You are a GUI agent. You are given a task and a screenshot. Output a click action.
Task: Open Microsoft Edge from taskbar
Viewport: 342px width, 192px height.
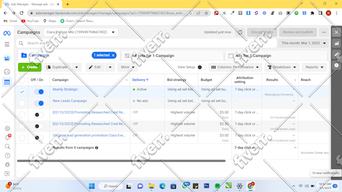pyautogui.click(x=162, y=186)
